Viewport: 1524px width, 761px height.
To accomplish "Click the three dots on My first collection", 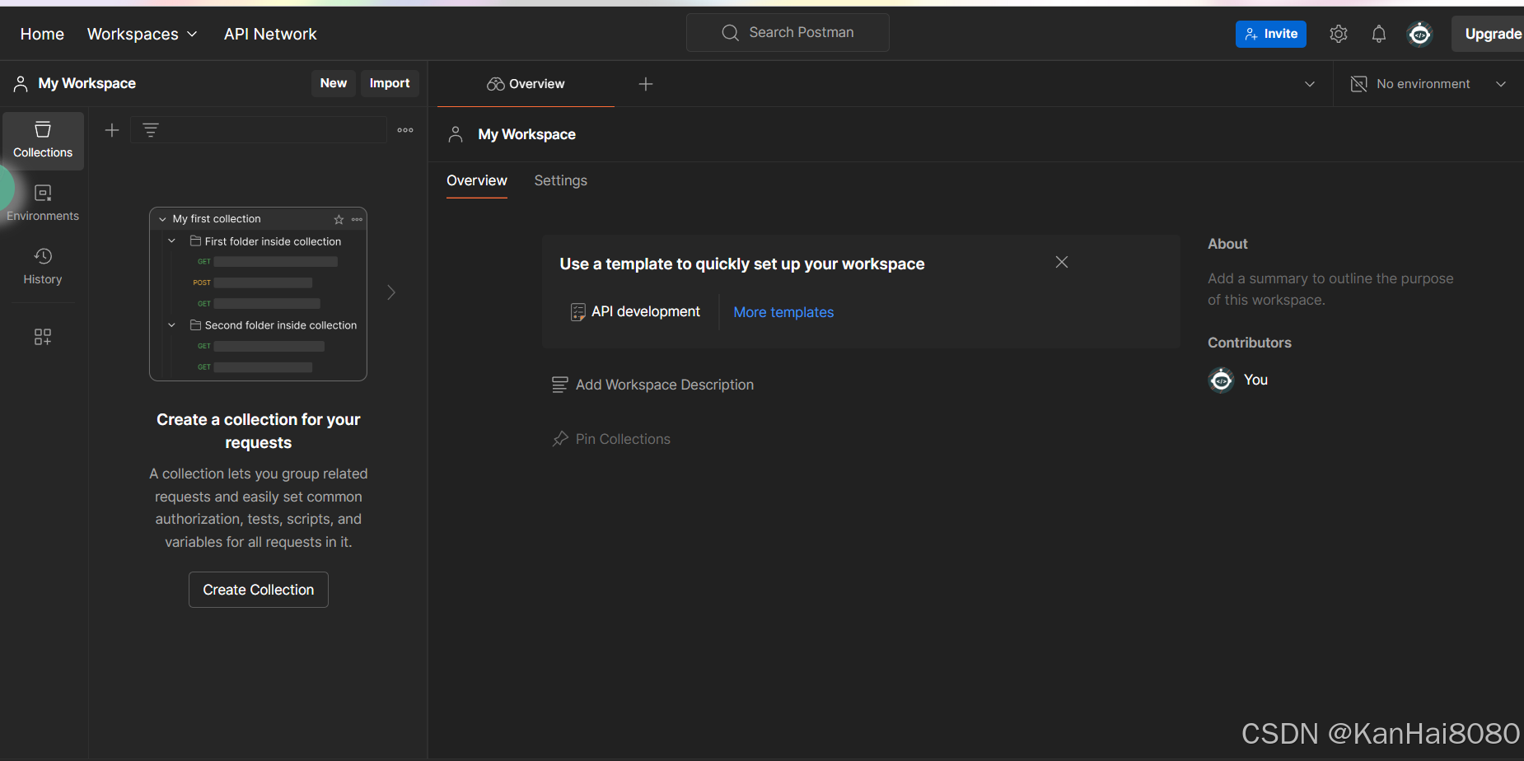I will (357, 219).
